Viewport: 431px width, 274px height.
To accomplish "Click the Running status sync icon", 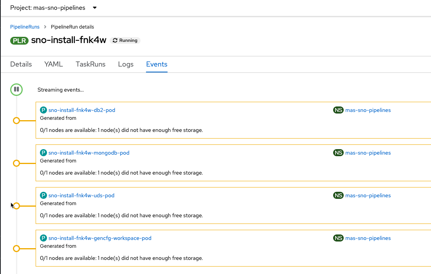I will point(115,40).
